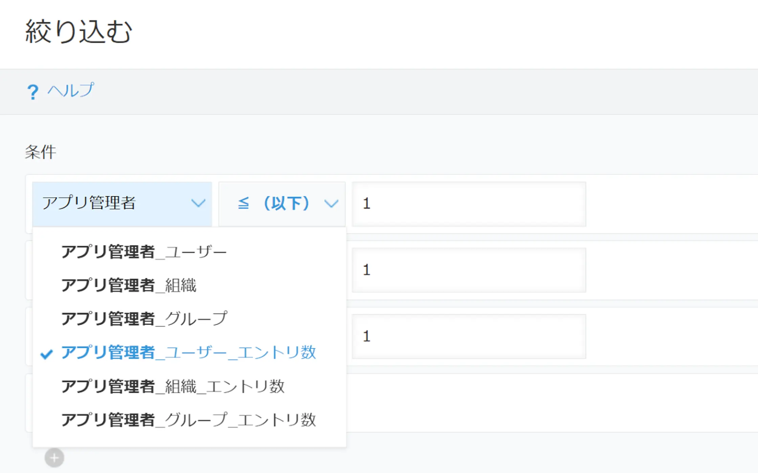
Task: Choose アプリ管理者_グループ from list
Action: pos(144,319)
